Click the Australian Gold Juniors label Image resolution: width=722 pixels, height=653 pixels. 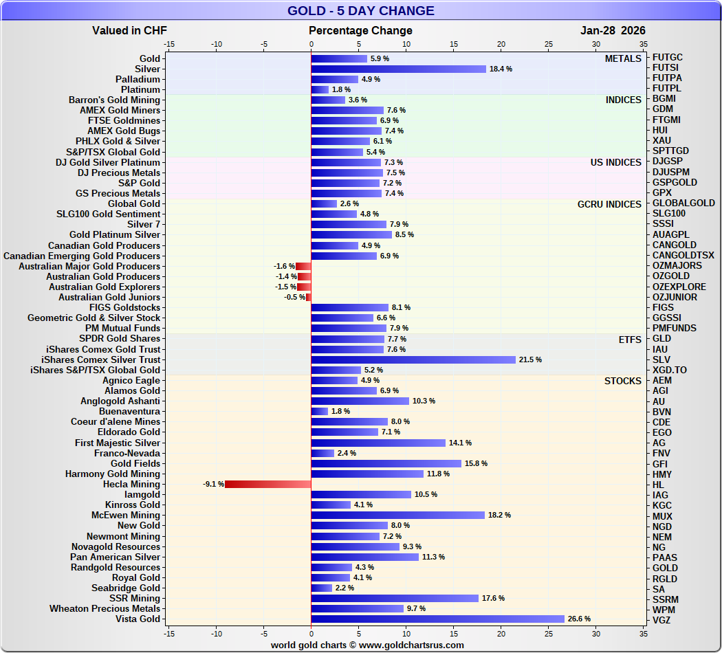(x=109, y=297)
